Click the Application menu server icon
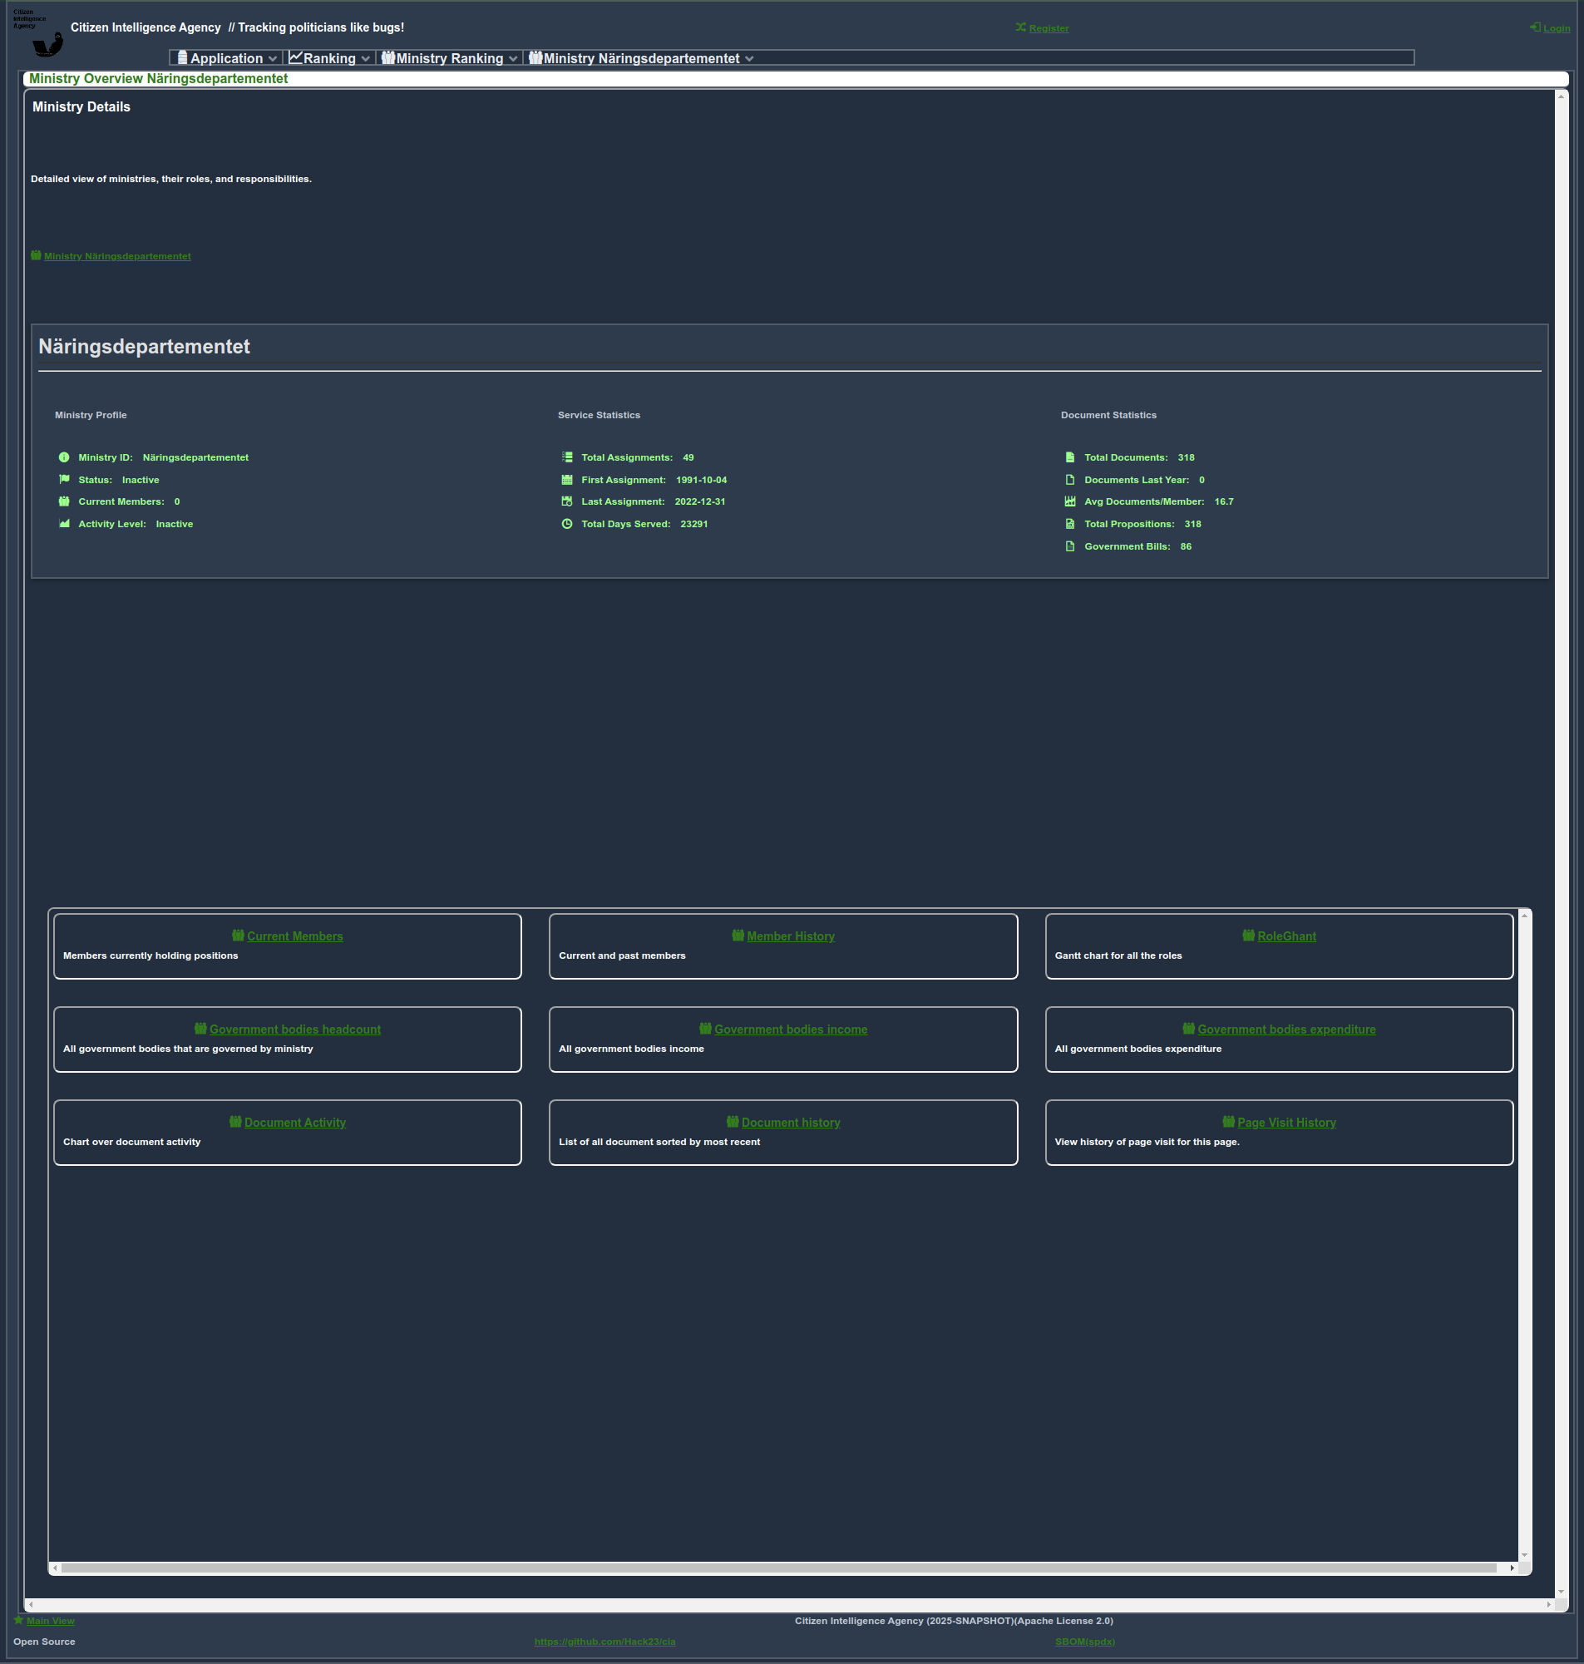The width and height of the screenshot is (1584, 1664). click(182, 58)
